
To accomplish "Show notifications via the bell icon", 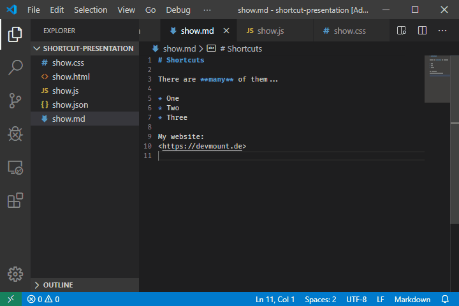I will click(x=445, y=299).
